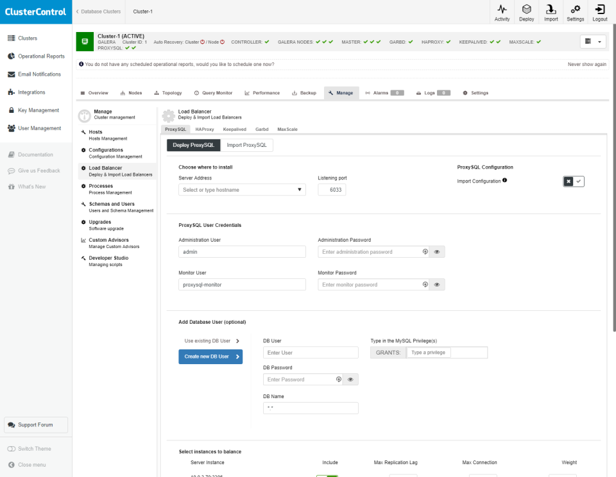The width and height of the screenshot is (616, 477).
Task: Select the HAProxy load balancer tab
Action: (205, 129)
